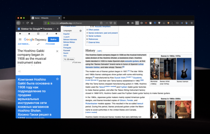Open the Português language link
The height and width of the screenshot is (134, 210).
click(67, 48)
